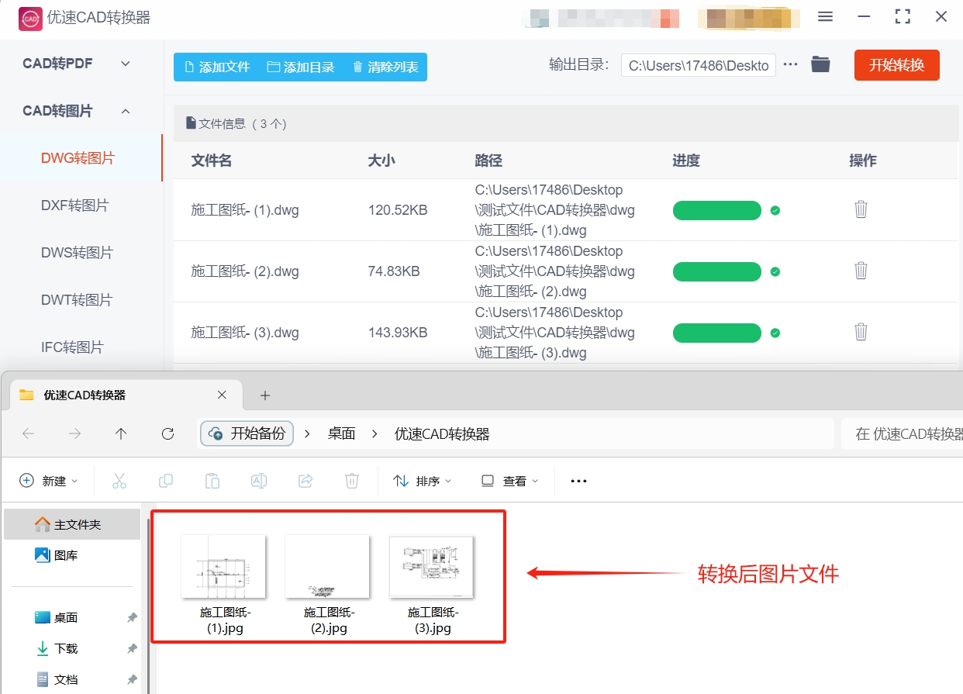Clear the file list with 清除列表 icon
This screenshot has height=694, width=963.
pyautogui.click(x=357, y=67)
